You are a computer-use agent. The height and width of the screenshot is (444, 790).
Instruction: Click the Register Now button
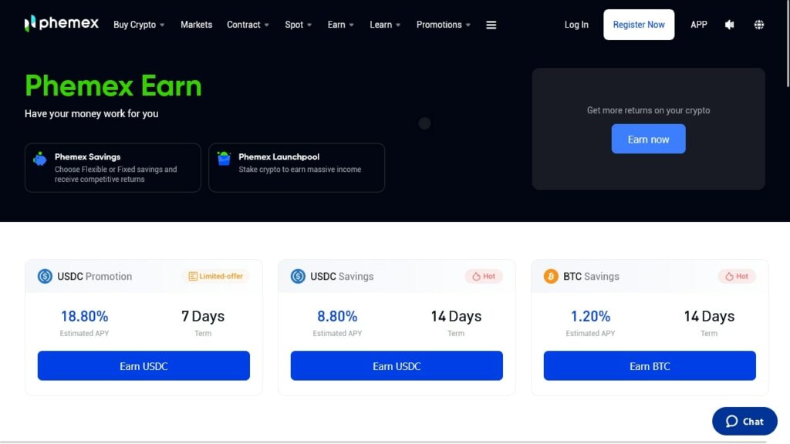coord(639,25)
